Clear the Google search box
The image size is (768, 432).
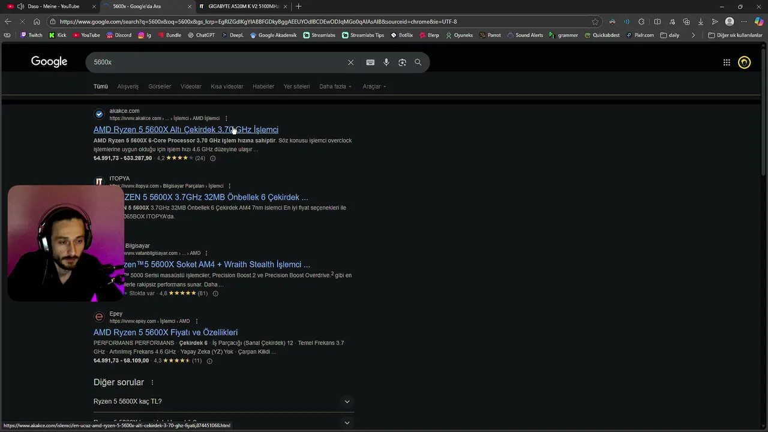click(350, 62)
